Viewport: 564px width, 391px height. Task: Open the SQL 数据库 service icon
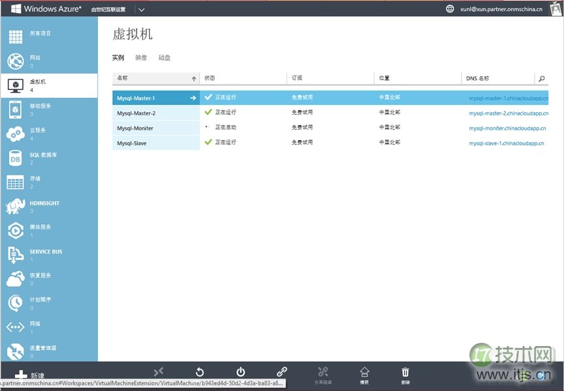(14, 158)
